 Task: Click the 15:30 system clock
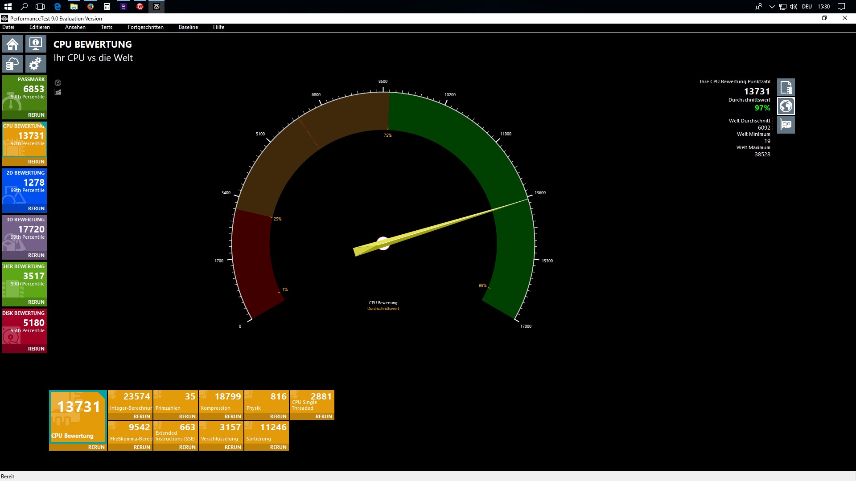(823, 7)
